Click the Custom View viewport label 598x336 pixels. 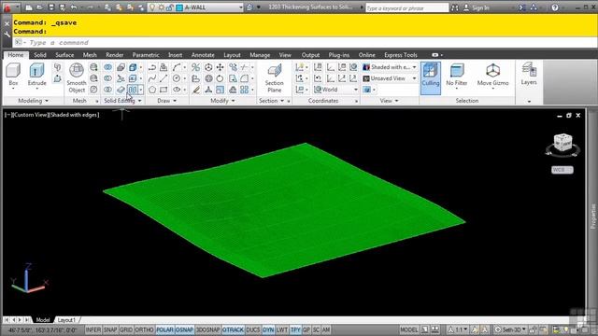pyautogui.click(x=30, y=115)
